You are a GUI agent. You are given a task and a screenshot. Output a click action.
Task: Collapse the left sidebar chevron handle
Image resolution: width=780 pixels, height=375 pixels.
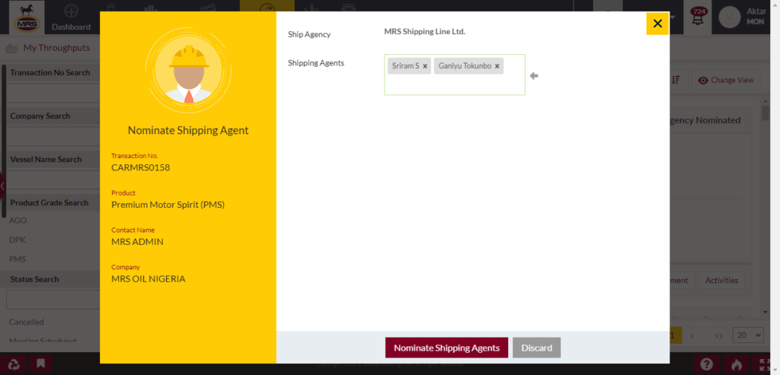click(x=2, y=186)
